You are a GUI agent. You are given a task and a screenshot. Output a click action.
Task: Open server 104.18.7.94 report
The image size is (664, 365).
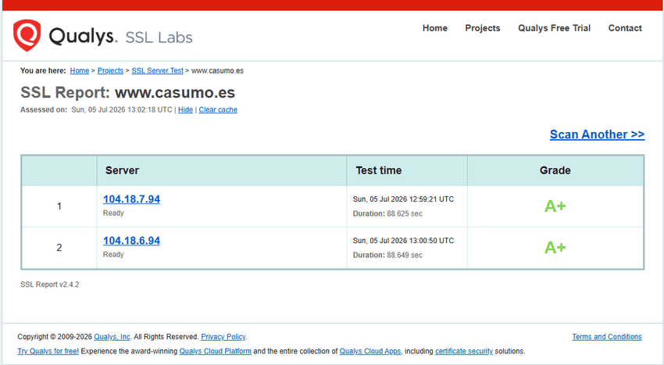[x=132, y=199]
